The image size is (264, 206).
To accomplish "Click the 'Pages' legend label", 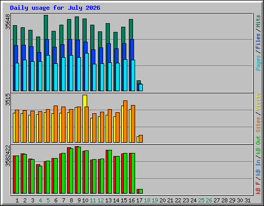I will 258,63.
